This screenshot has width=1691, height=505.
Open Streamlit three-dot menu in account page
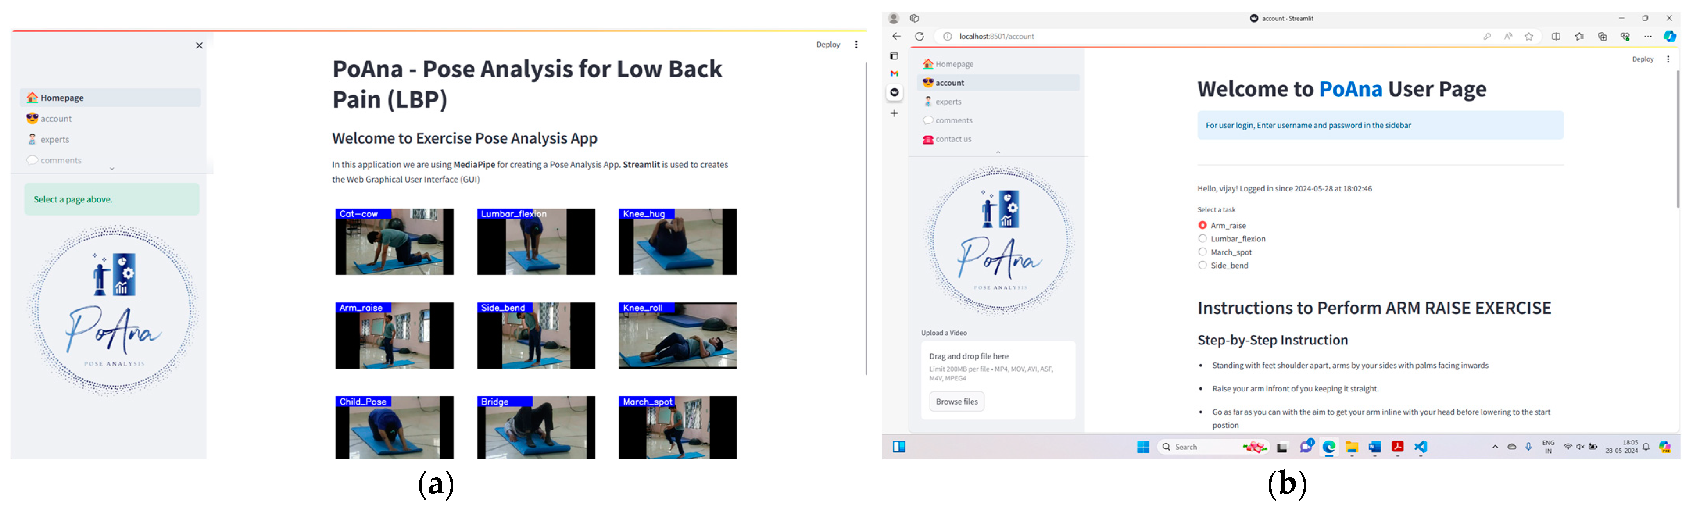[x=1668, y=59]
